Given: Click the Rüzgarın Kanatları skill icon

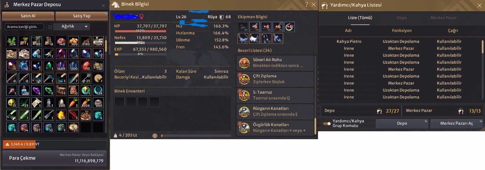Looking at the screenshot, I should coord(244,111).
